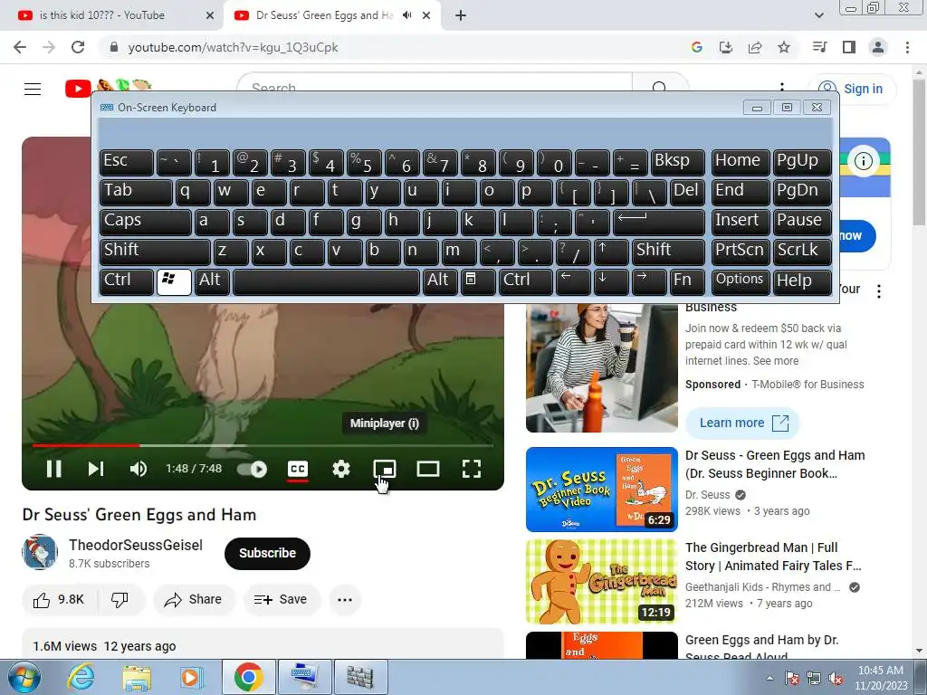The height and width of the screenshot is (695, 927).
Task: Open muted volume tray icon
Action: tap(836, 678)
